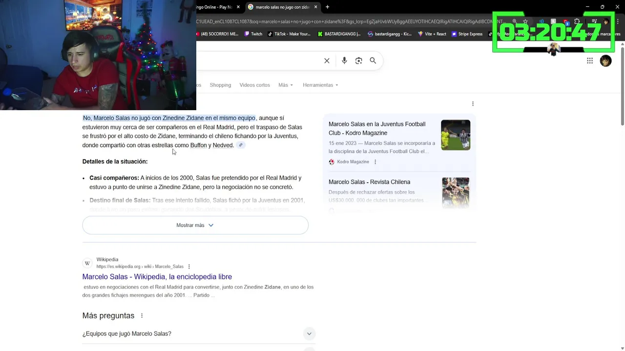
Task: Open three-dot menu beside Wikipedia URL
Action: click(189, 267)
